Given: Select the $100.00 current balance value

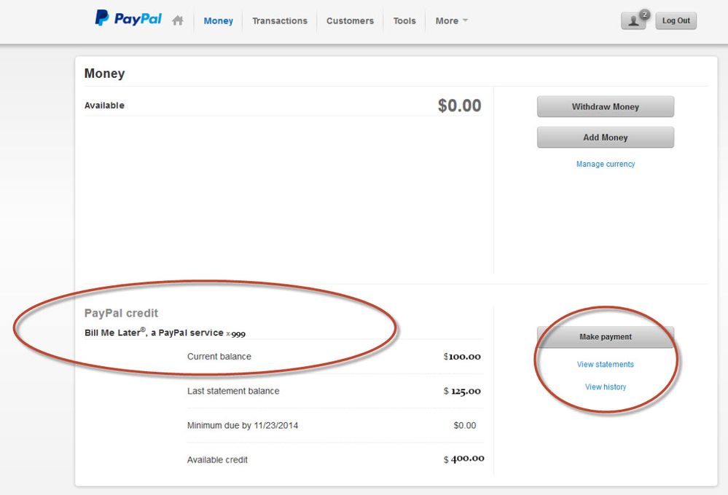Looking at the screenshot, I should point(462,356).
